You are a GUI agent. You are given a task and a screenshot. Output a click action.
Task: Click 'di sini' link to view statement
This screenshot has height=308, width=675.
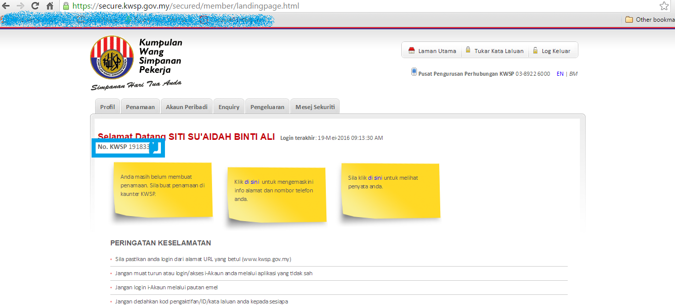[x=375, y=178]
